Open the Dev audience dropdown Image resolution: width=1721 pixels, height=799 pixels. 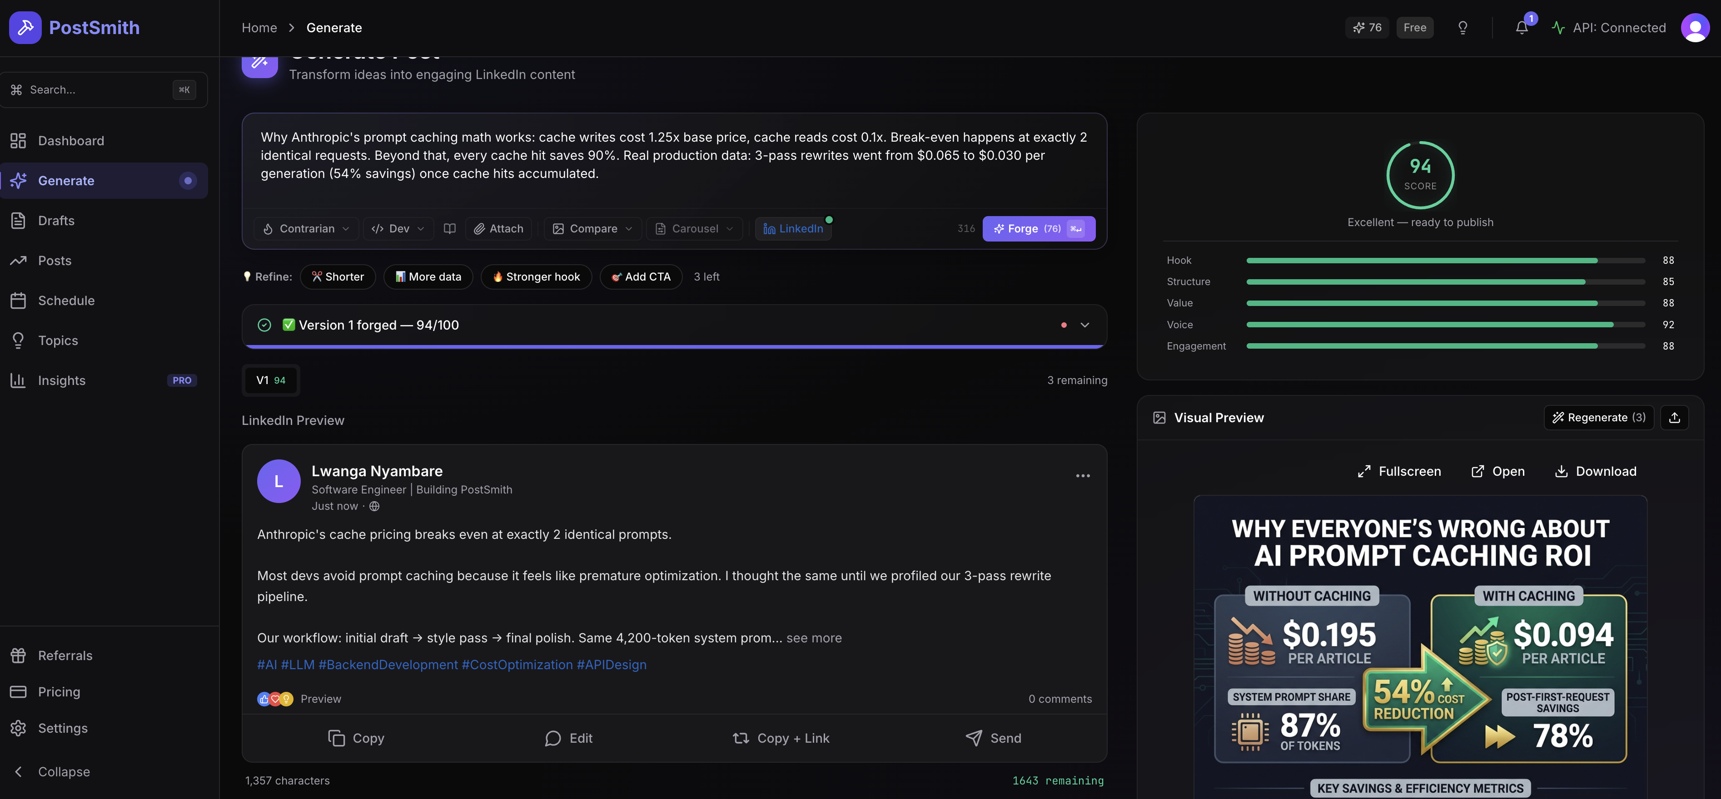point(398,228)
